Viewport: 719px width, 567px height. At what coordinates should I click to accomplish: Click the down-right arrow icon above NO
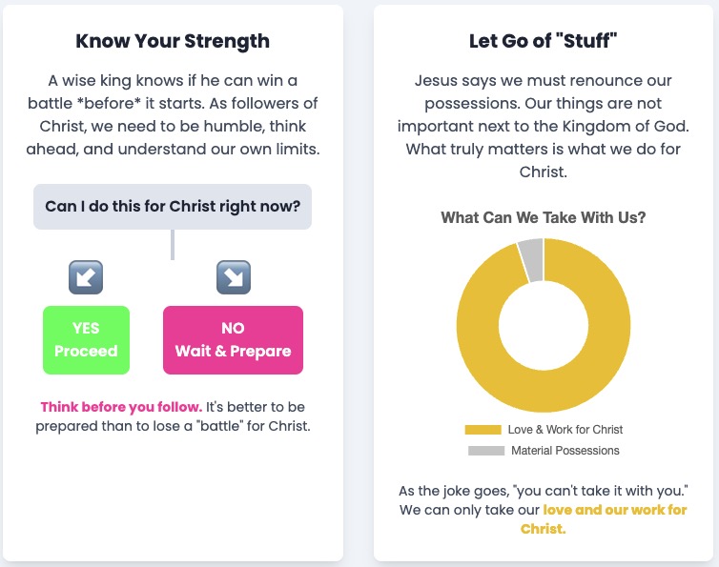[233, 276]
